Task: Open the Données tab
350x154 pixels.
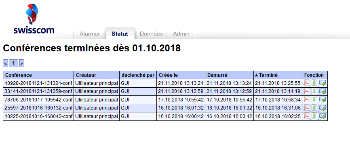Action: pos(151,34)
